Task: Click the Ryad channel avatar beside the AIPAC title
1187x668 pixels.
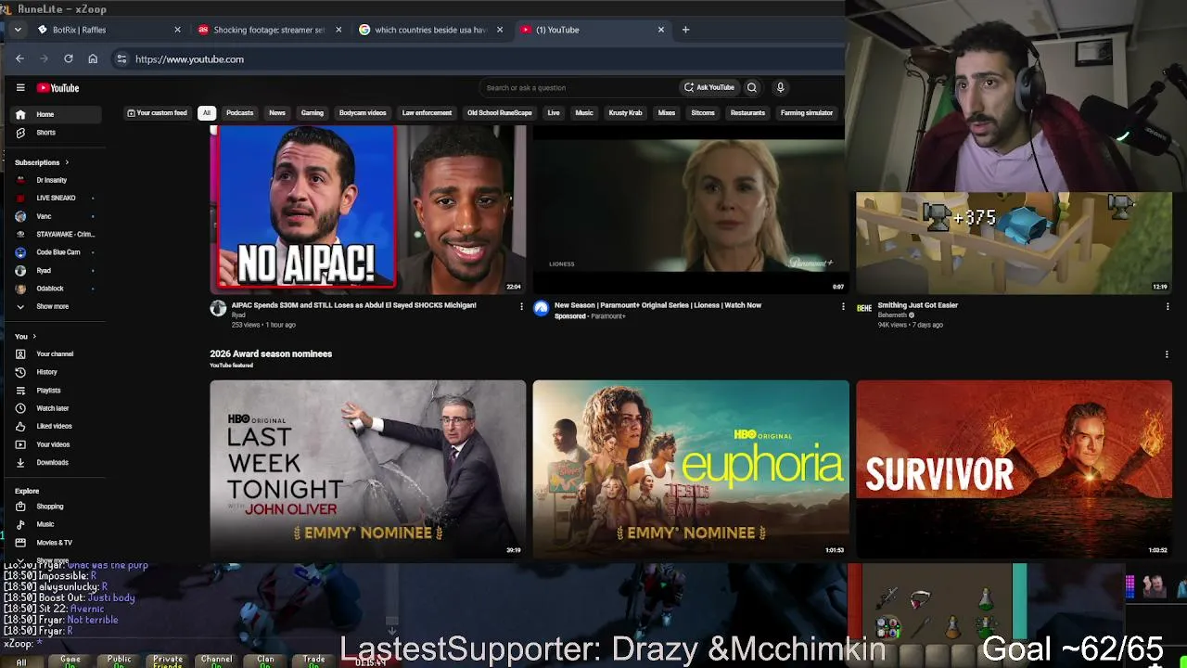Action: coord(218,308)
